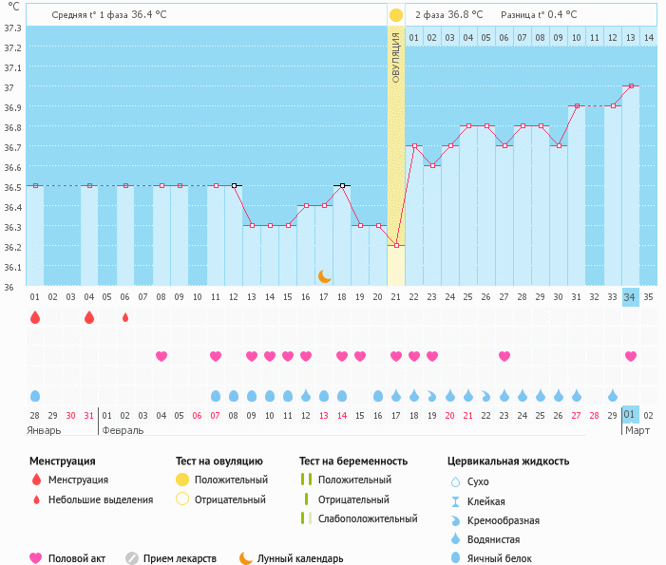This screenshot has width=666, height=565.
Task: Click the Сухо empty drop legend icon
Action: (x=455, y=481)
